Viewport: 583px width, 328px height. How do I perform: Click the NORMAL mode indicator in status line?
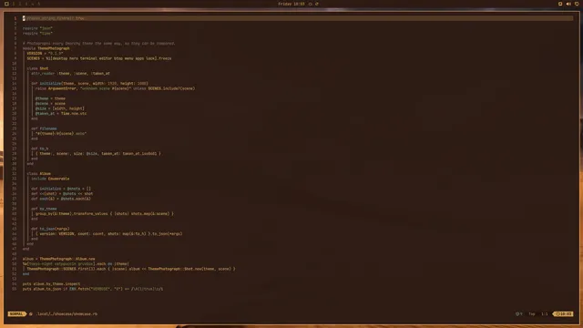pyautogui.click(x=16, y=313)
